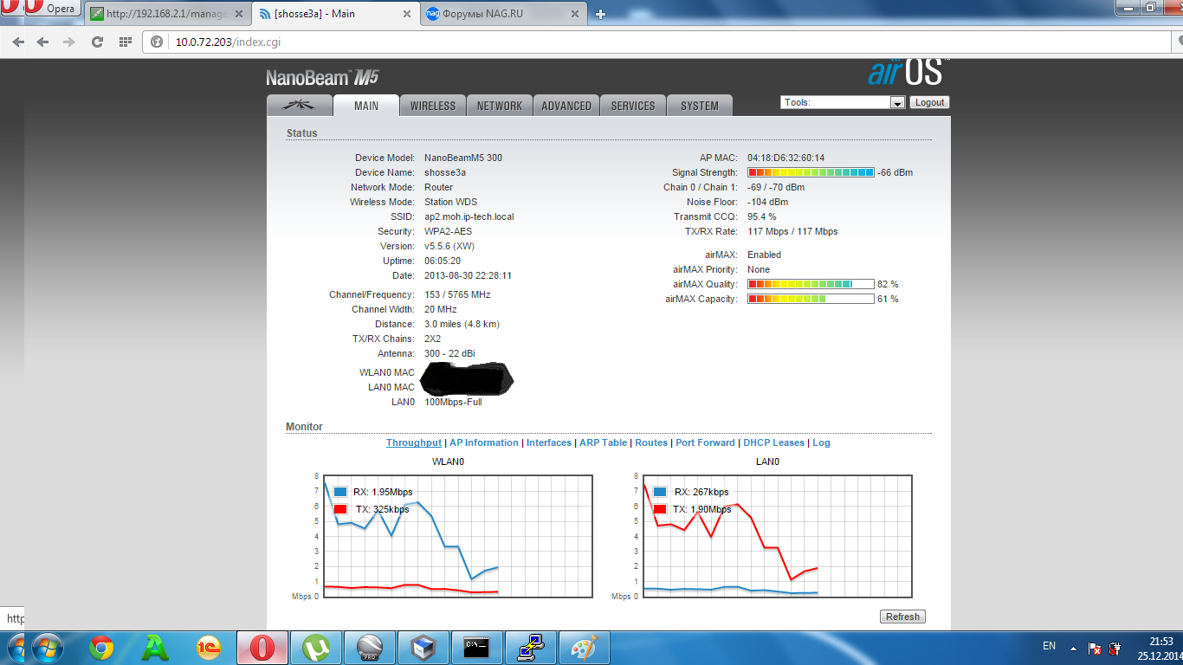
Task: Switch to the WIRELESS tab
Action: 433,106
